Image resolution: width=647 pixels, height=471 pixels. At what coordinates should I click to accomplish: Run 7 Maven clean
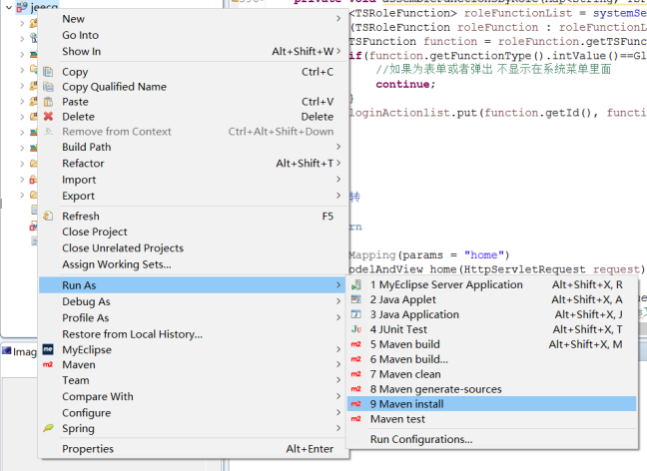coord(492,374)
